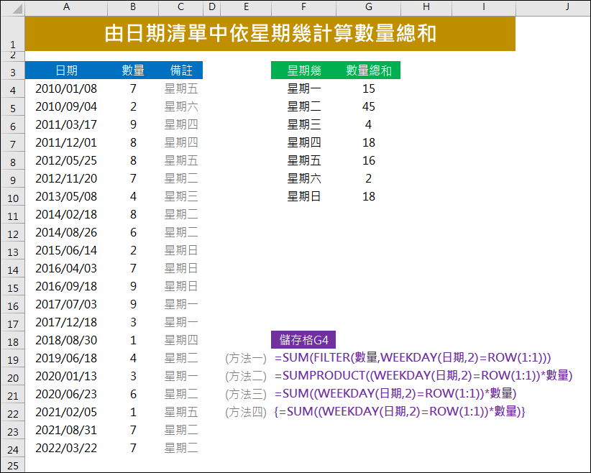Select date cell 2014/02/18

(66, 214)
